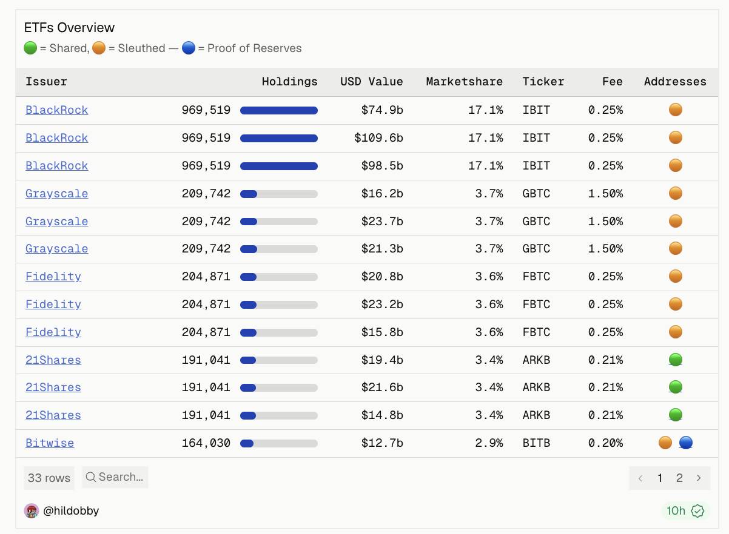Open Fidelity link in the $15.8b row
Image resolution: width=729 pixels, height=534 pixels.
point(53,332)
